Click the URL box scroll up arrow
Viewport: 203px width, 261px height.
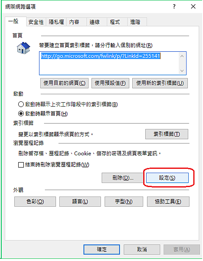182,56
